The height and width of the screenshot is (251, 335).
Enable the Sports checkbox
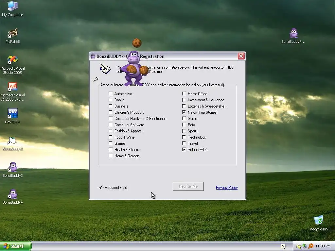tap(184, 131)
